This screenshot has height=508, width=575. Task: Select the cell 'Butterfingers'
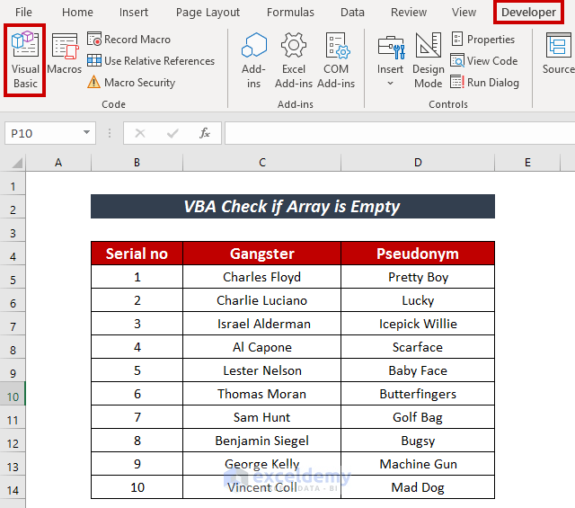pyautogui.click(x=418, y=394)
